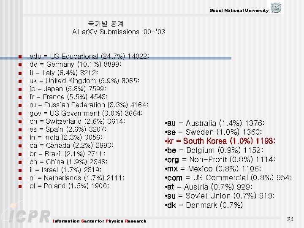Click the 'in = India (2.3%) 3056' line
The image size is (304, 228).
click(66, 137)
